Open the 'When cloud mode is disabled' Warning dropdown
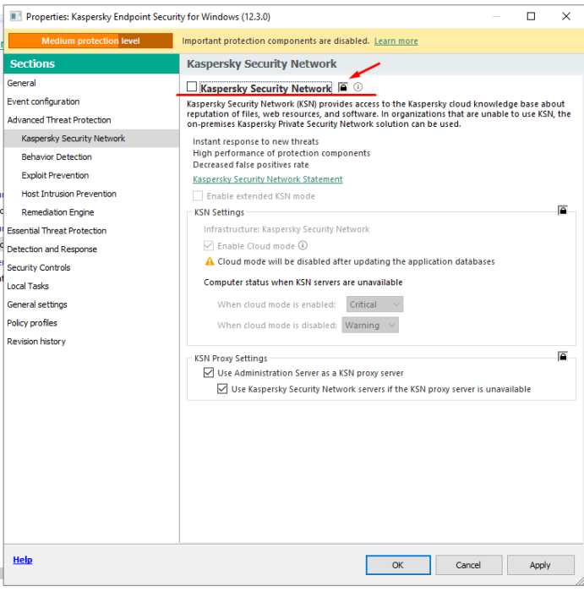The width and height of the screenshot is (584, 592). click(370, 325)
